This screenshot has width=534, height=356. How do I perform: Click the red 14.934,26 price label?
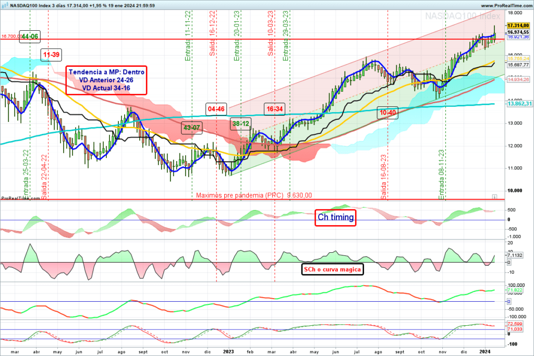point(518,79)
